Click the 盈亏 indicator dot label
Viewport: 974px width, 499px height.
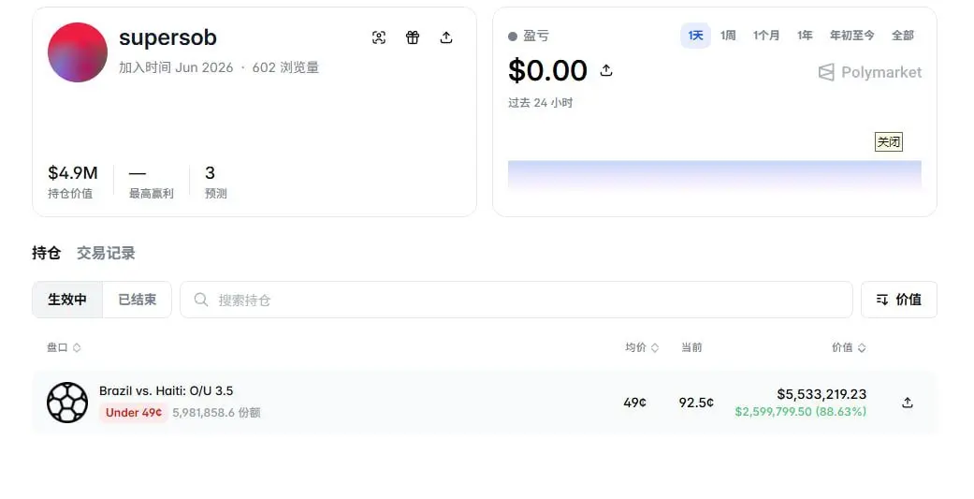(529, 36)
